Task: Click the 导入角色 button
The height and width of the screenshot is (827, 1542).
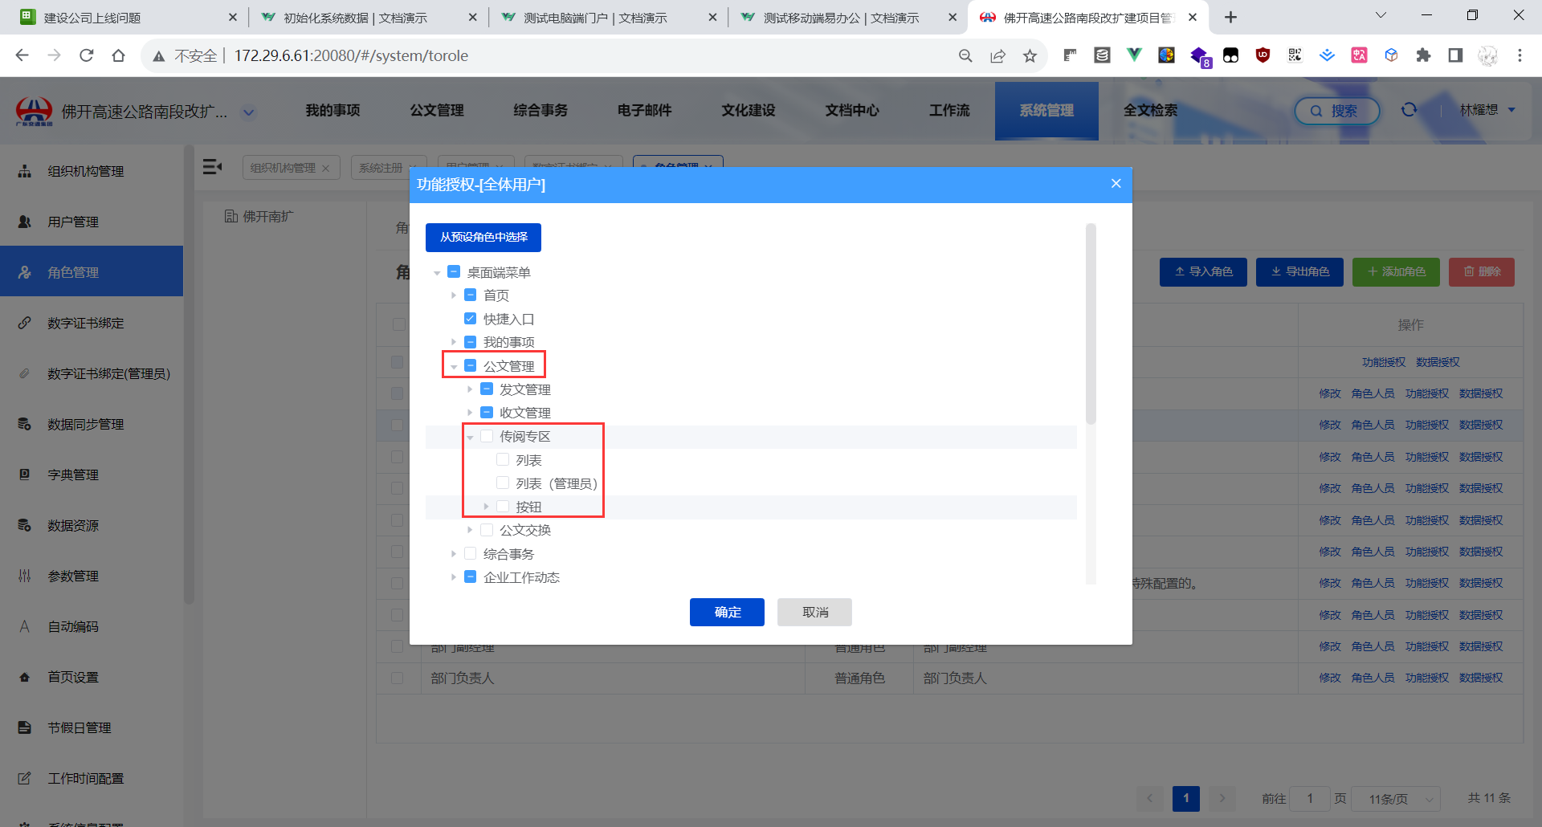Action: (x=1203, y=272)
